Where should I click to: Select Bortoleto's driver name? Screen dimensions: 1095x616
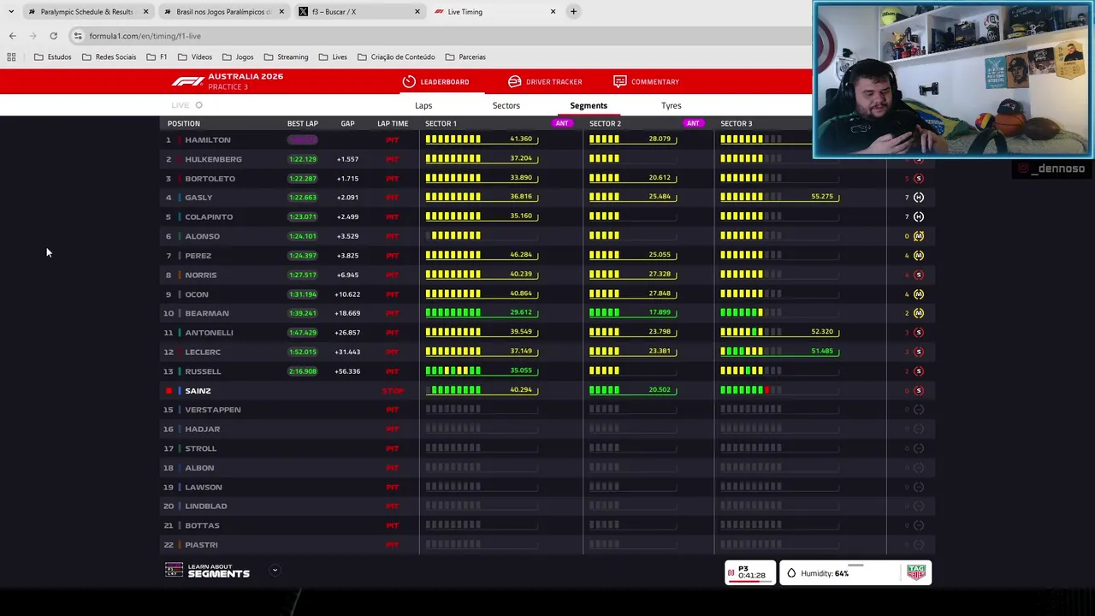tap(210, 178)
